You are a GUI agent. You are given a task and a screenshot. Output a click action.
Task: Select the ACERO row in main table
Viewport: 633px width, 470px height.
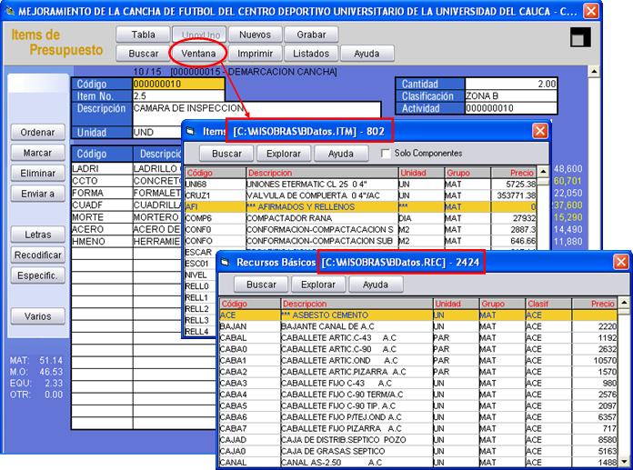pyautogui.click(x=126, y=229)
